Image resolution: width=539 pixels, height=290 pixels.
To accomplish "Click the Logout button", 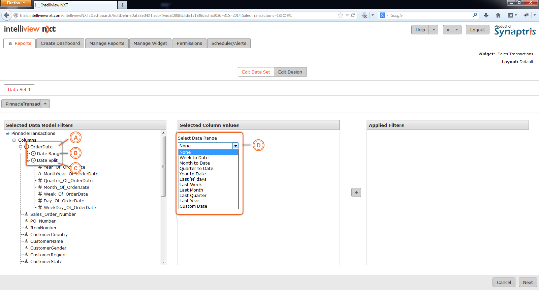I will click(x=477, y=30).
